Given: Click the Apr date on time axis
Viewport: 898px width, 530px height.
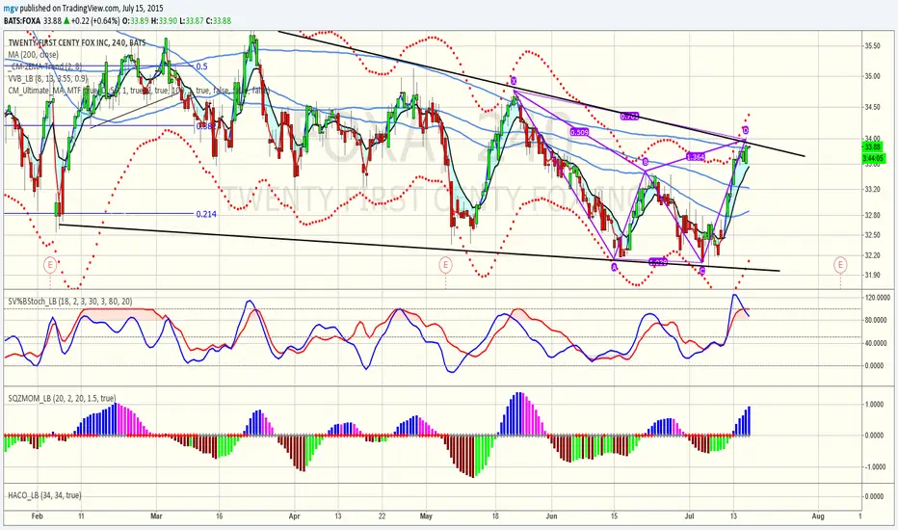Looking at the screenshot, I should [x=295, y=517].
